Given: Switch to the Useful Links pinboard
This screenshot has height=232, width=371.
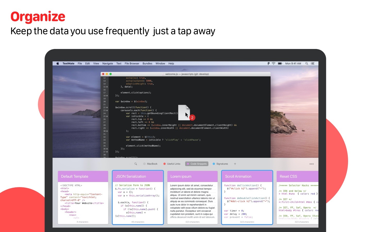Looking at the screenshot, I should click(x=172, y=164).
